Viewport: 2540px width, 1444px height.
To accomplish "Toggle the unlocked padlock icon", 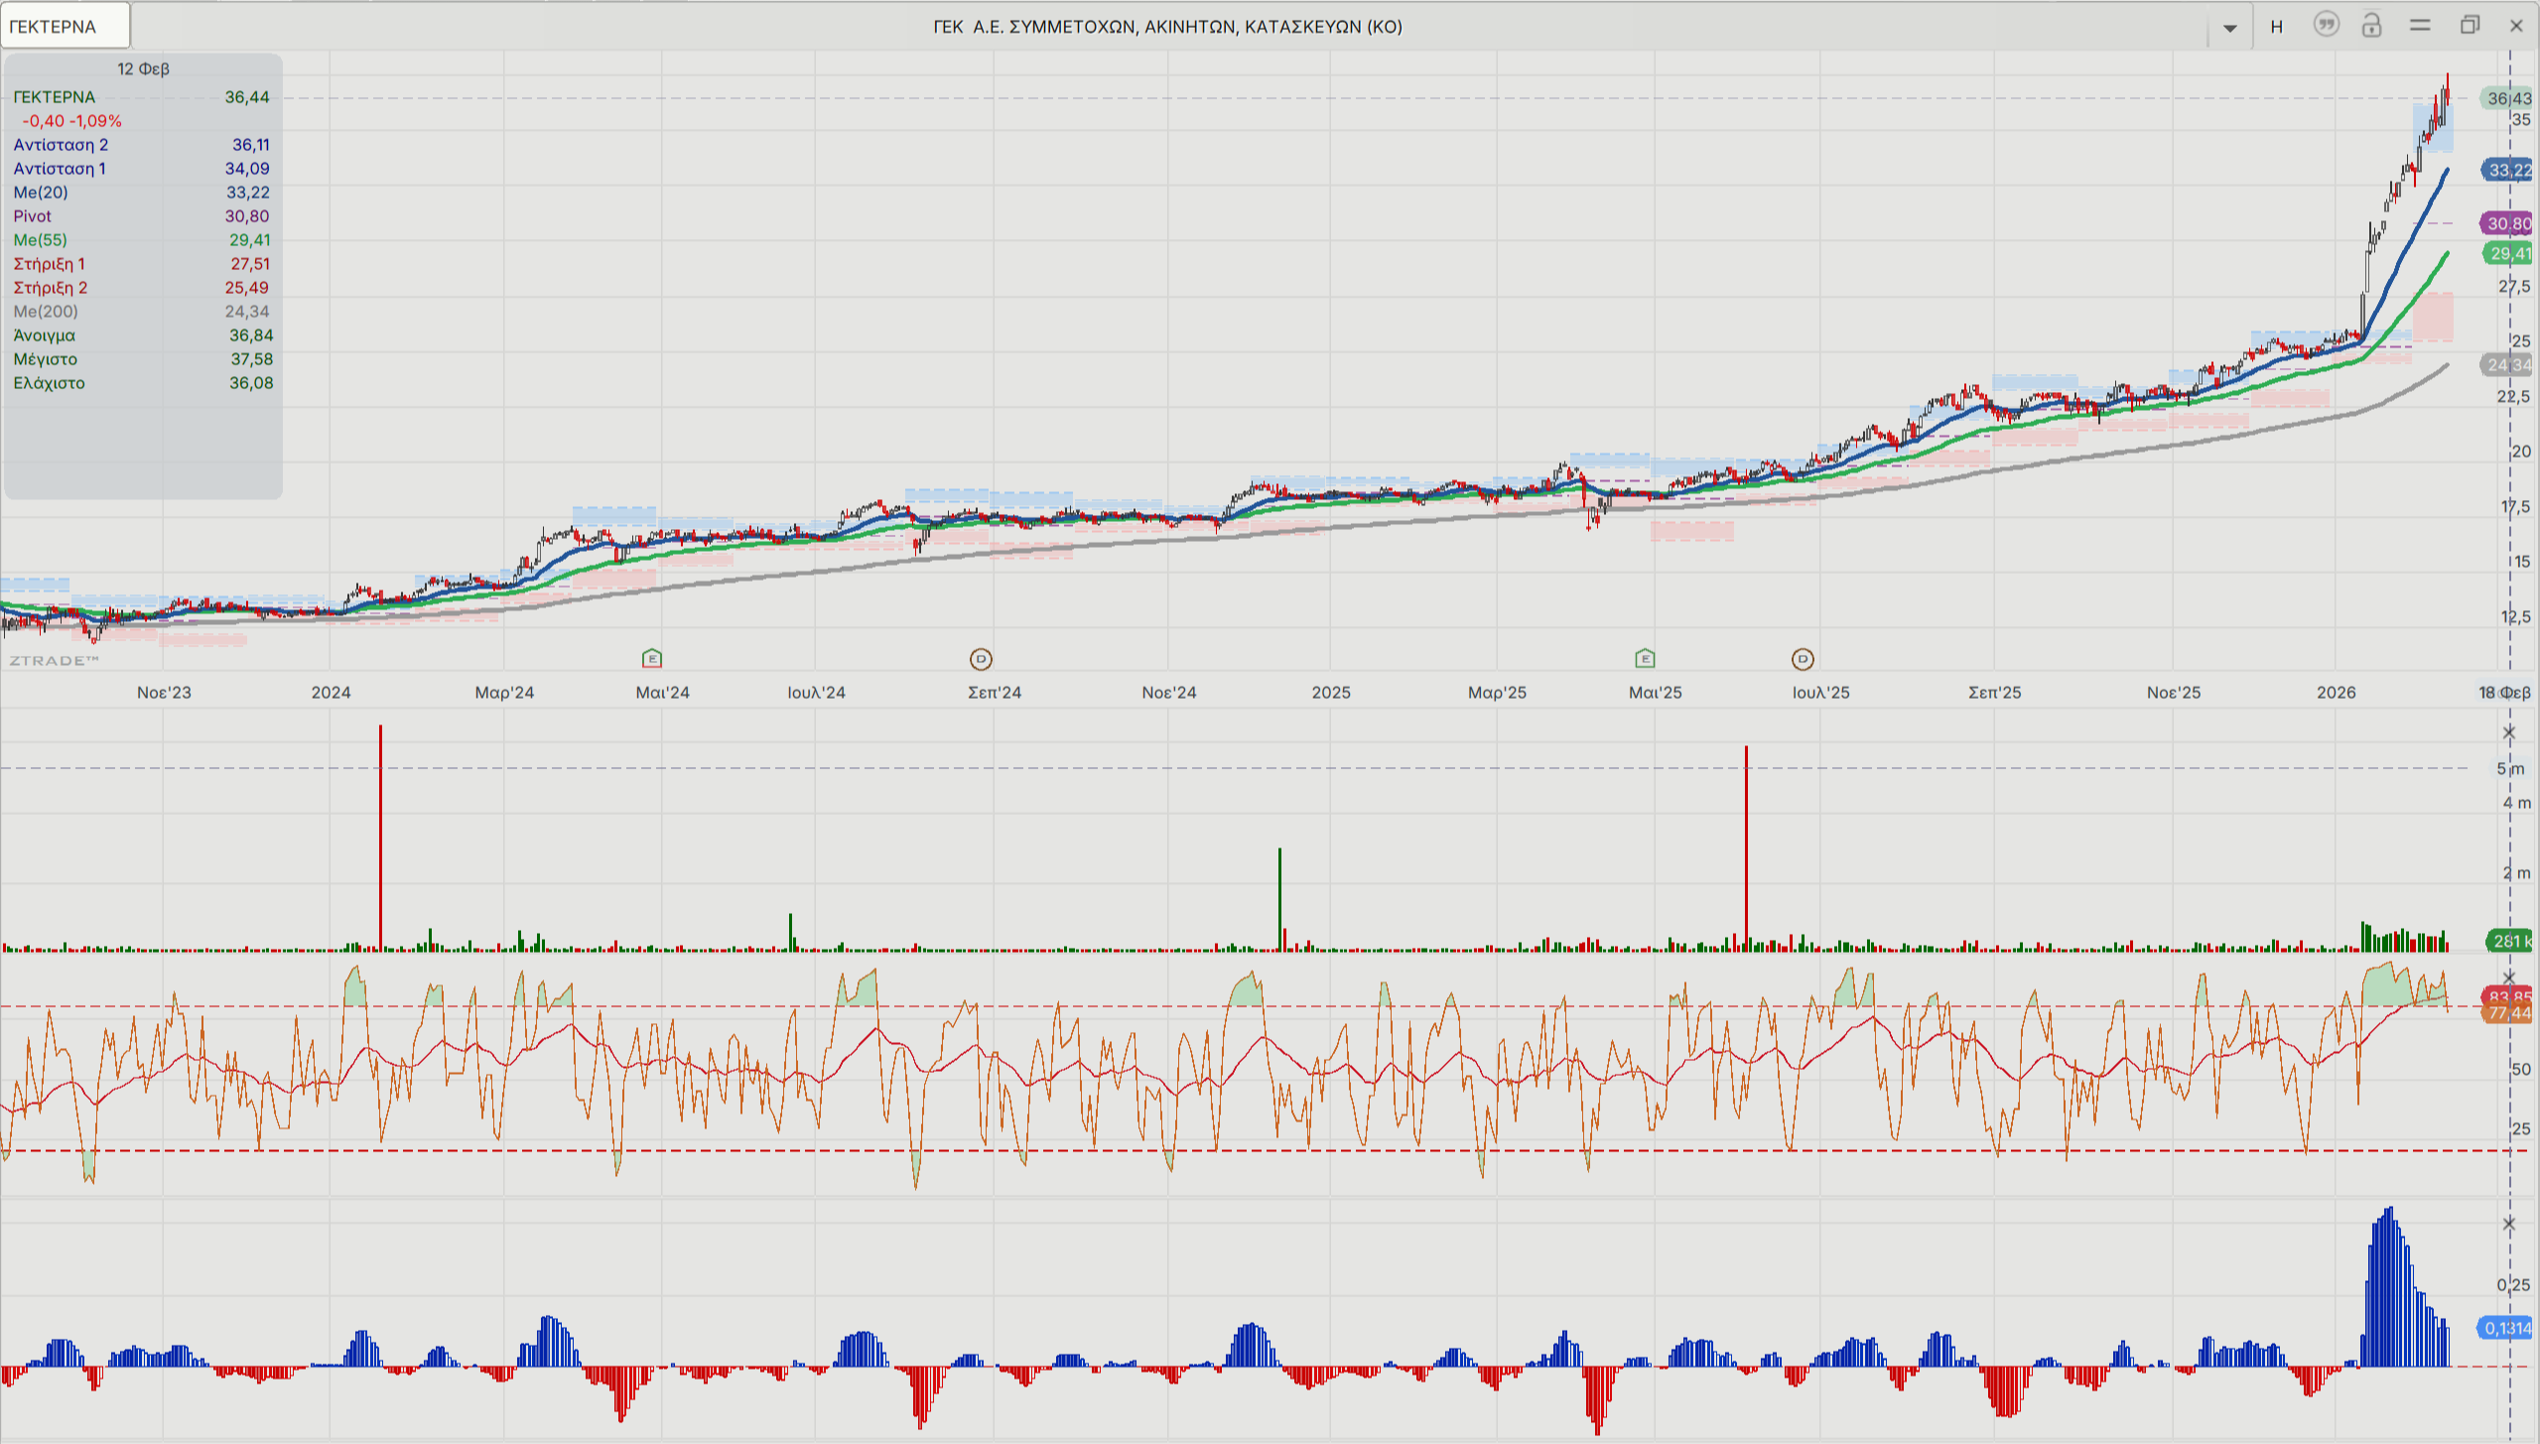I will (x=2371, y=26).
